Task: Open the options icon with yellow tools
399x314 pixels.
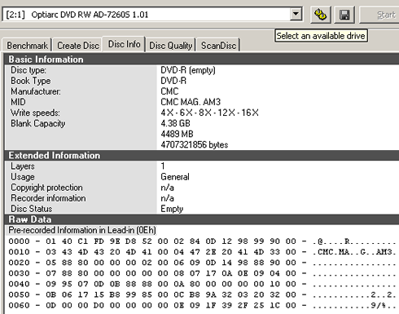Action: [320, 15]
